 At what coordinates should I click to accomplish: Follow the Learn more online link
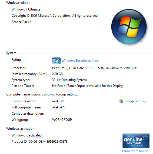[x=136, y=151]
